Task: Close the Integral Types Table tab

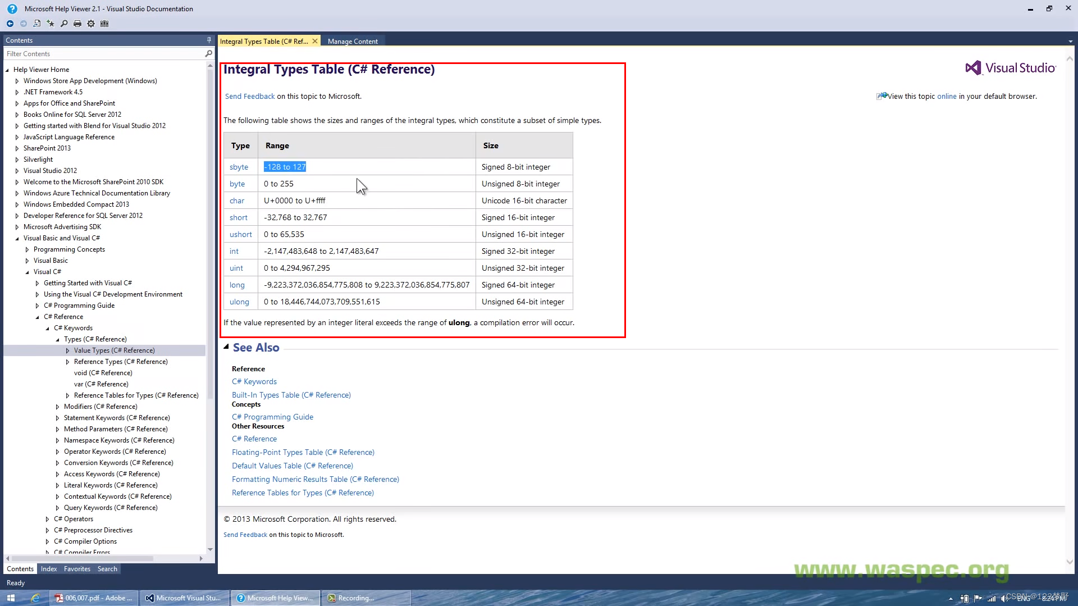Action: [x=315, y=41]
